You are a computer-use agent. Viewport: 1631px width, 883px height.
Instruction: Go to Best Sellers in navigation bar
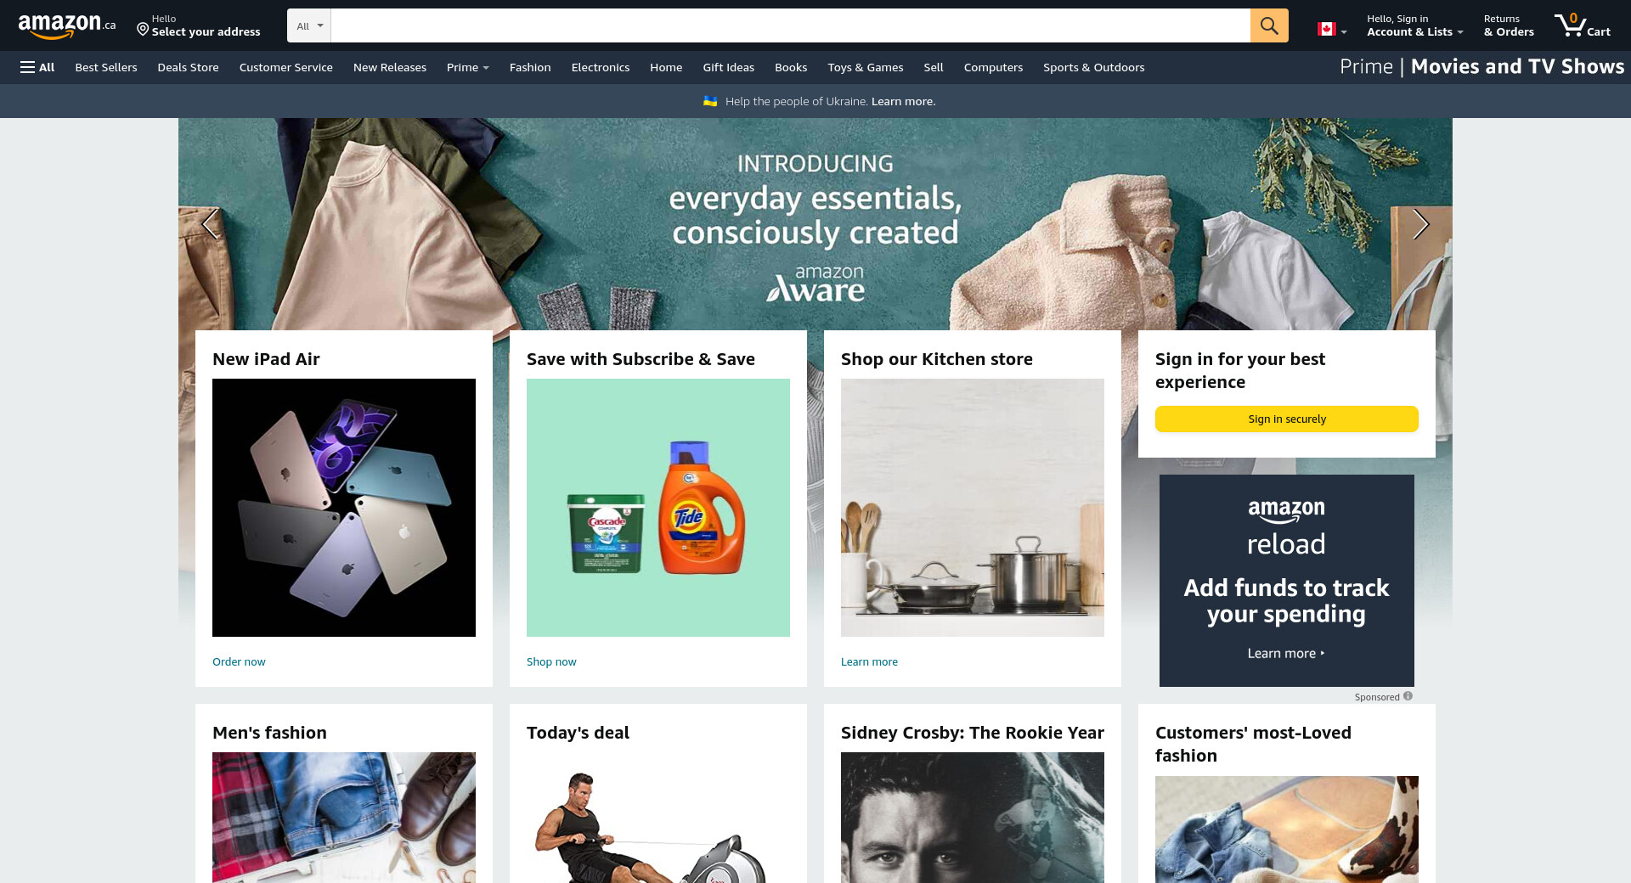[x=106, y=67]
